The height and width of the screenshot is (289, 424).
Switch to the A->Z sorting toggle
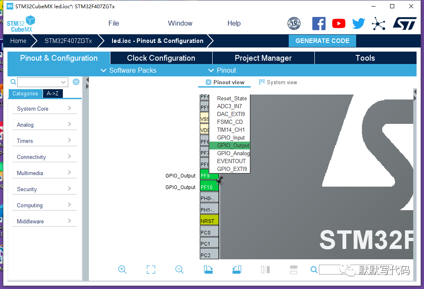tap(53, 94)
